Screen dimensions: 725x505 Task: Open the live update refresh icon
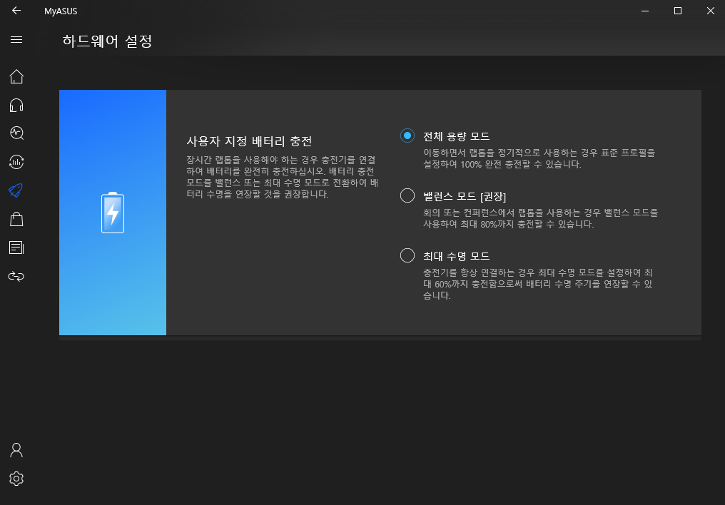(x=16, y=162)
